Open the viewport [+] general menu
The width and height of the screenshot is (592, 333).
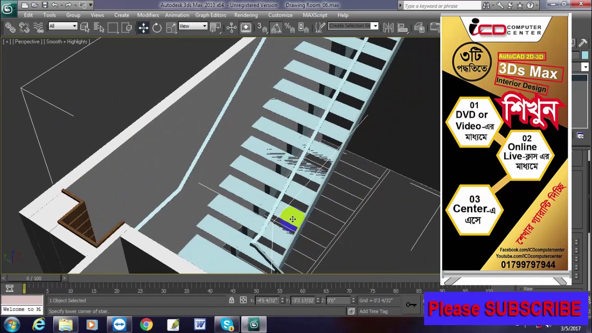click(6, 42)
